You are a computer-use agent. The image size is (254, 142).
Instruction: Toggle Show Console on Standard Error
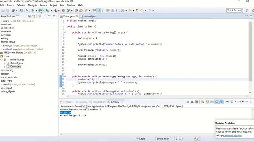[221, 102]
